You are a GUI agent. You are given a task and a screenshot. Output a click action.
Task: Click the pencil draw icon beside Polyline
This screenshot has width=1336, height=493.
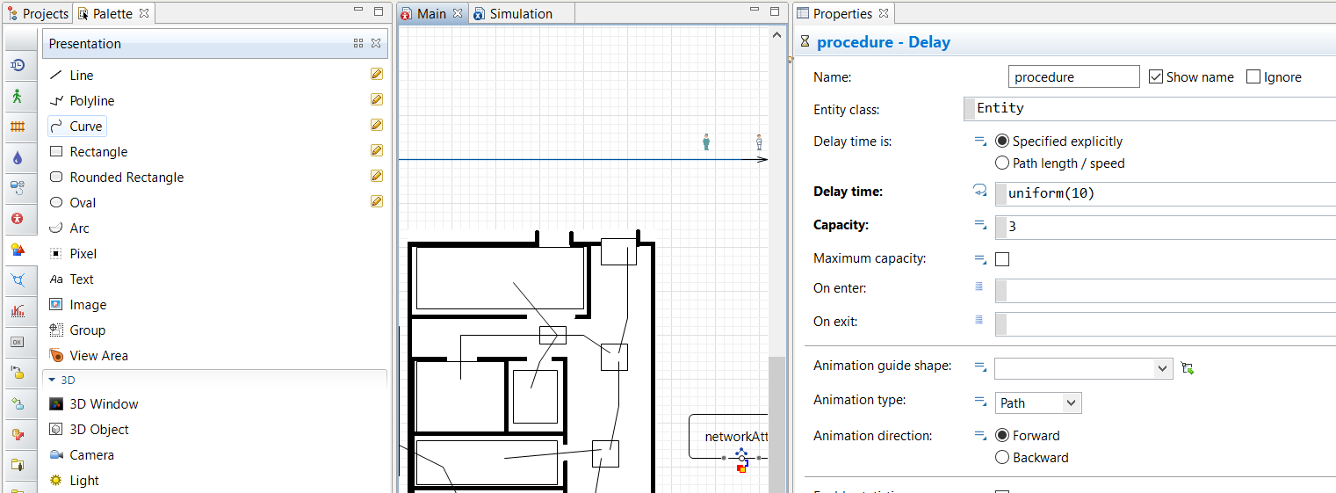[377, 100]
